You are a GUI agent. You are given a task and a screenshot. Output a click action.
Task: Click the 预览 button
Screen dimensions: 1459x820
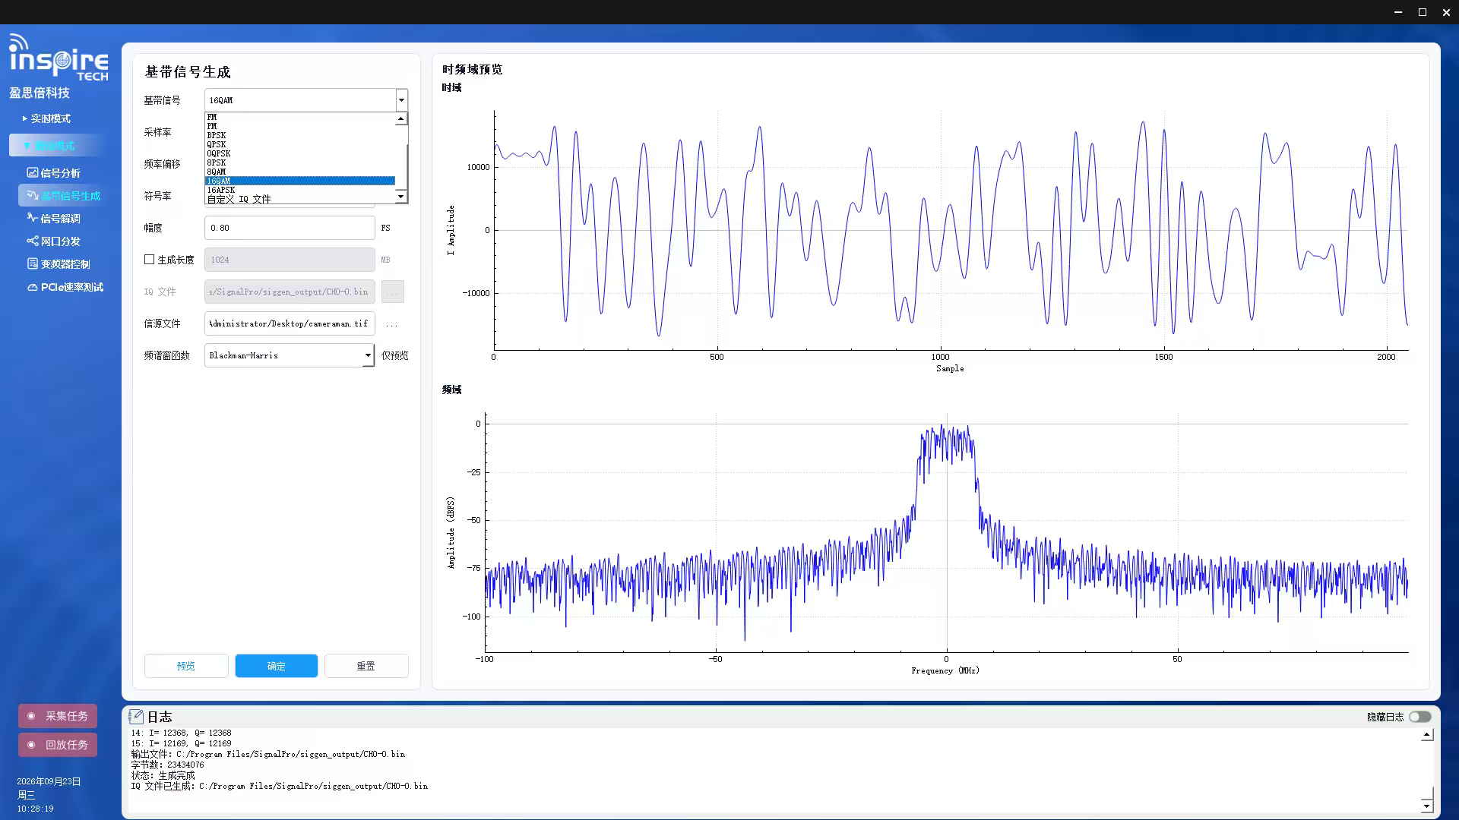186,666
